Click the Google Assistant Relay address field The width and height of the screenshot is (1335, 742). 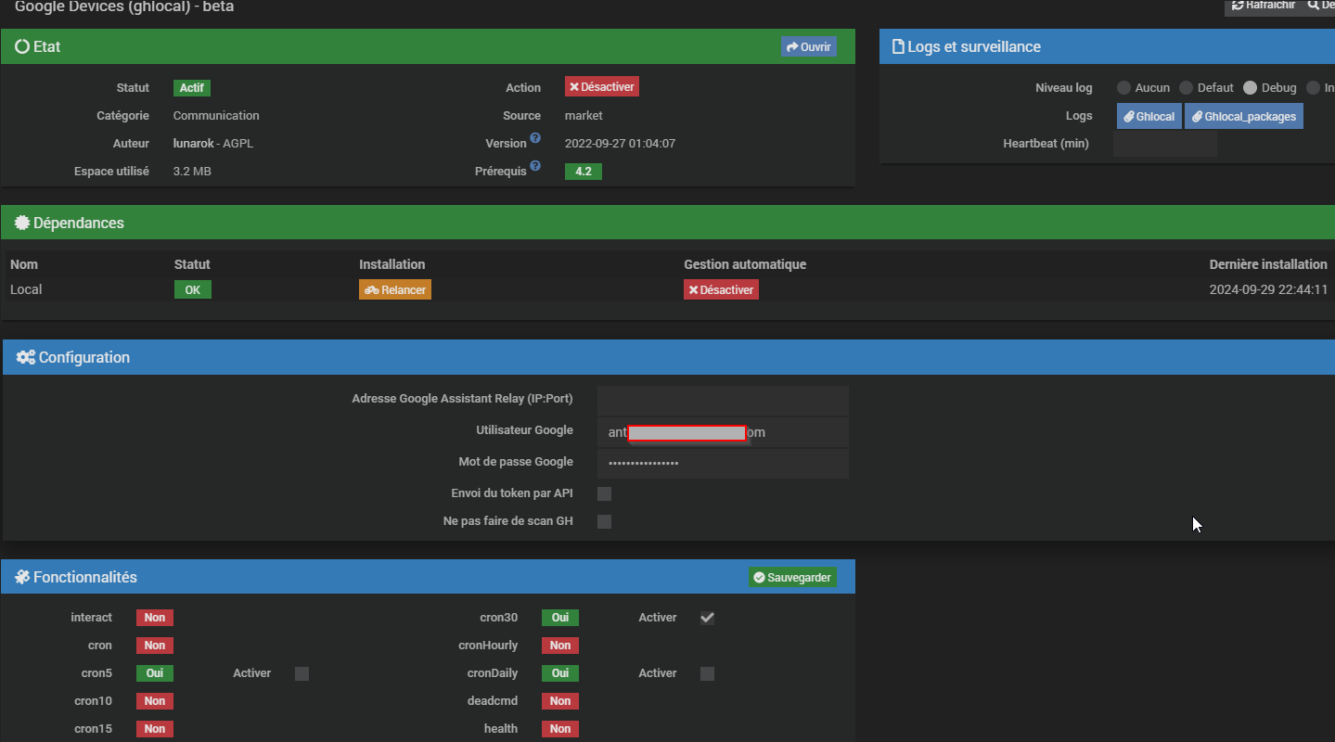pos(724,401)
